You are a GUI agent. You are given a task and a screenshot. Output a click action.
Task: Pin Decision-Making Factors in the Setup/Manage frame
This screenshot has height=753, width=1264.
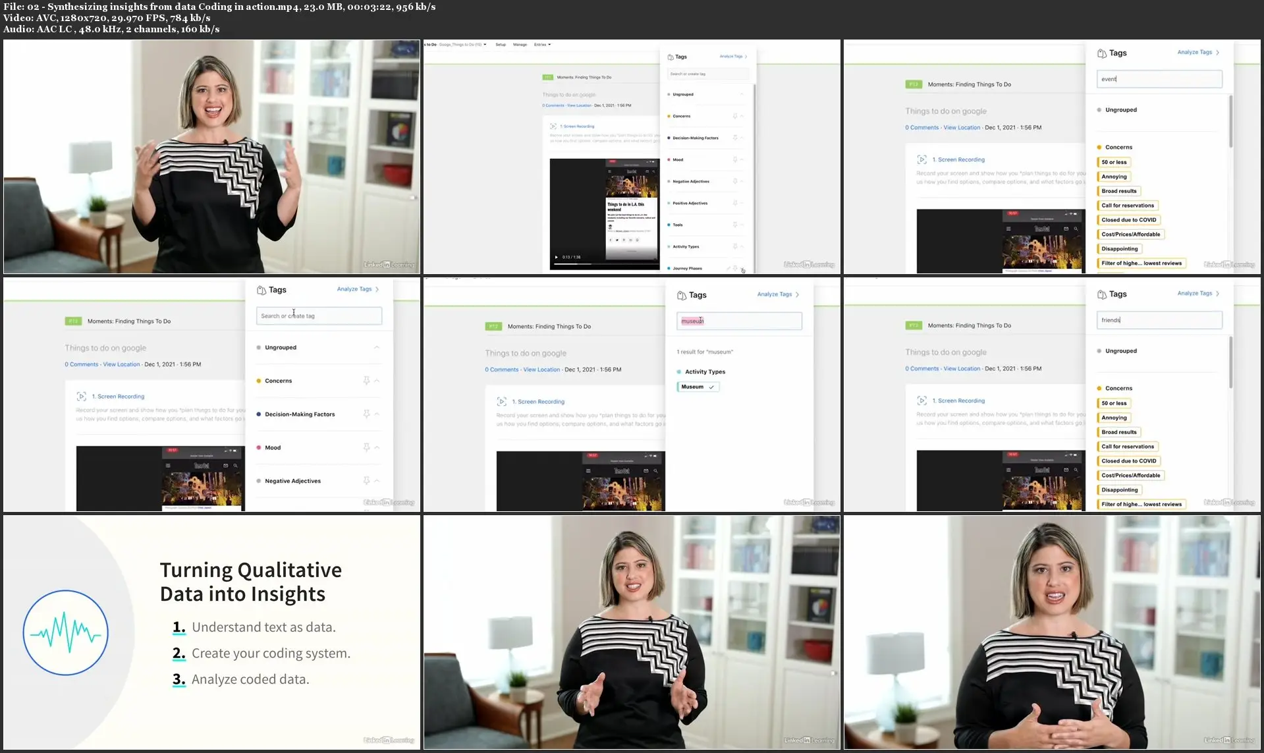click(x=735, y=138)
